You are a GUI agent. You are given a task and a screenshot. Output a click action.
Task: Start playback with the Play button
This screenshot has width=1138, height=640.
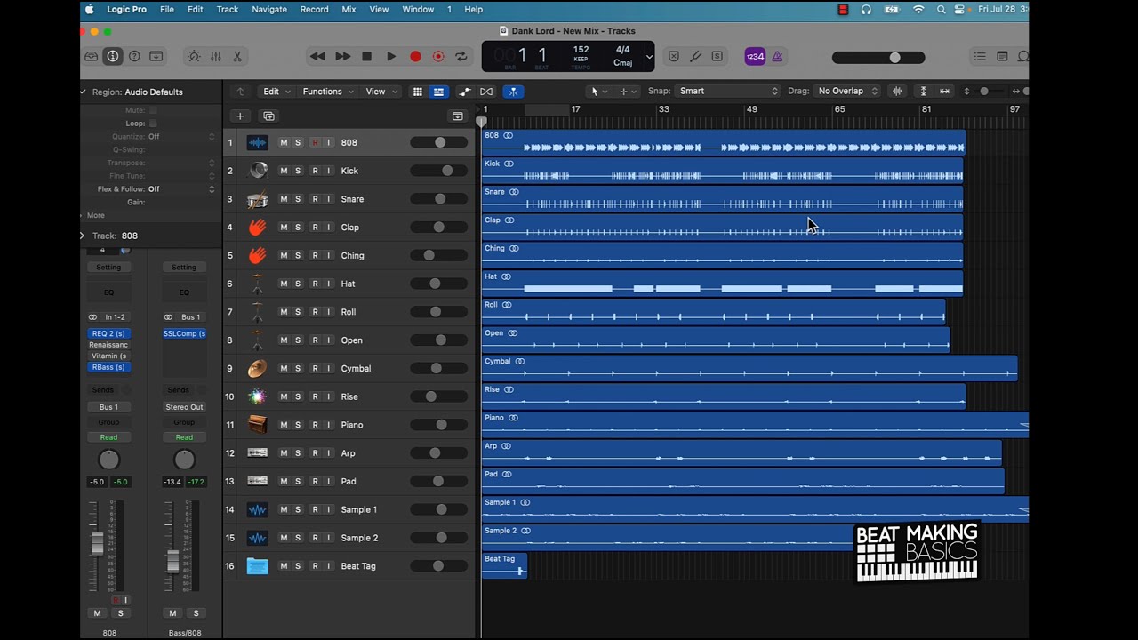(x=390, y=56)
